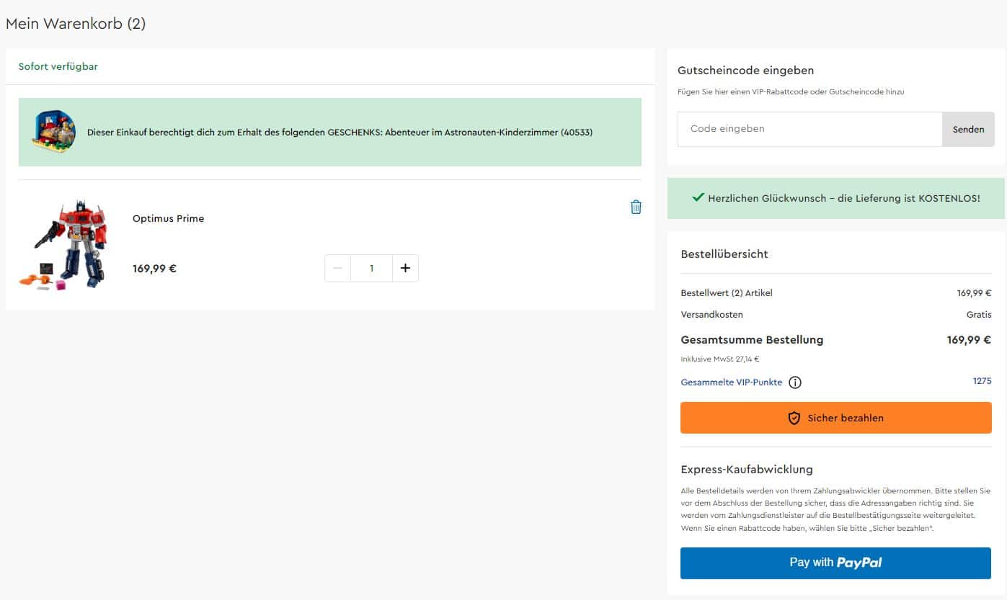Click the Gratis shipping value

[x=979, y=315]
